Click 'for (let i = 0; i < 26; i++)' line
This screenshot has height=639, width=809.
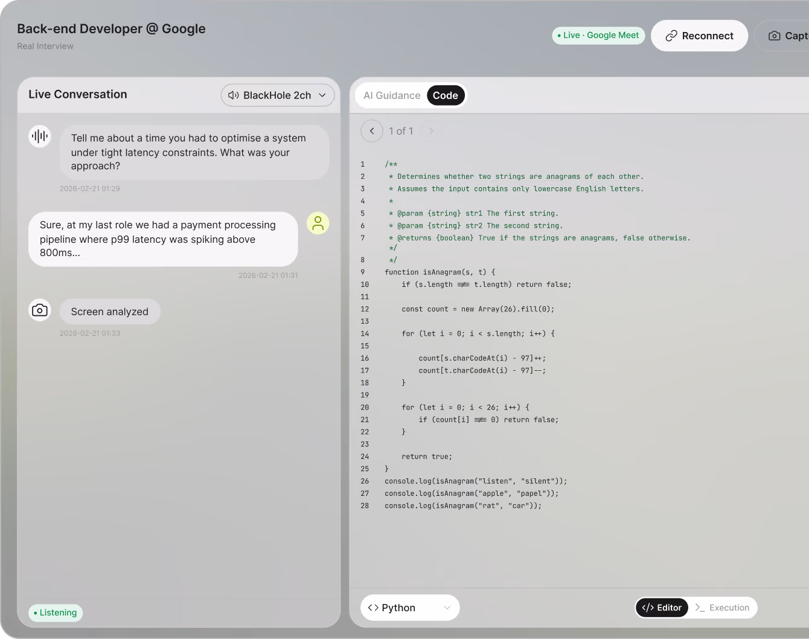pyautogui.click(x=465, y=408)
